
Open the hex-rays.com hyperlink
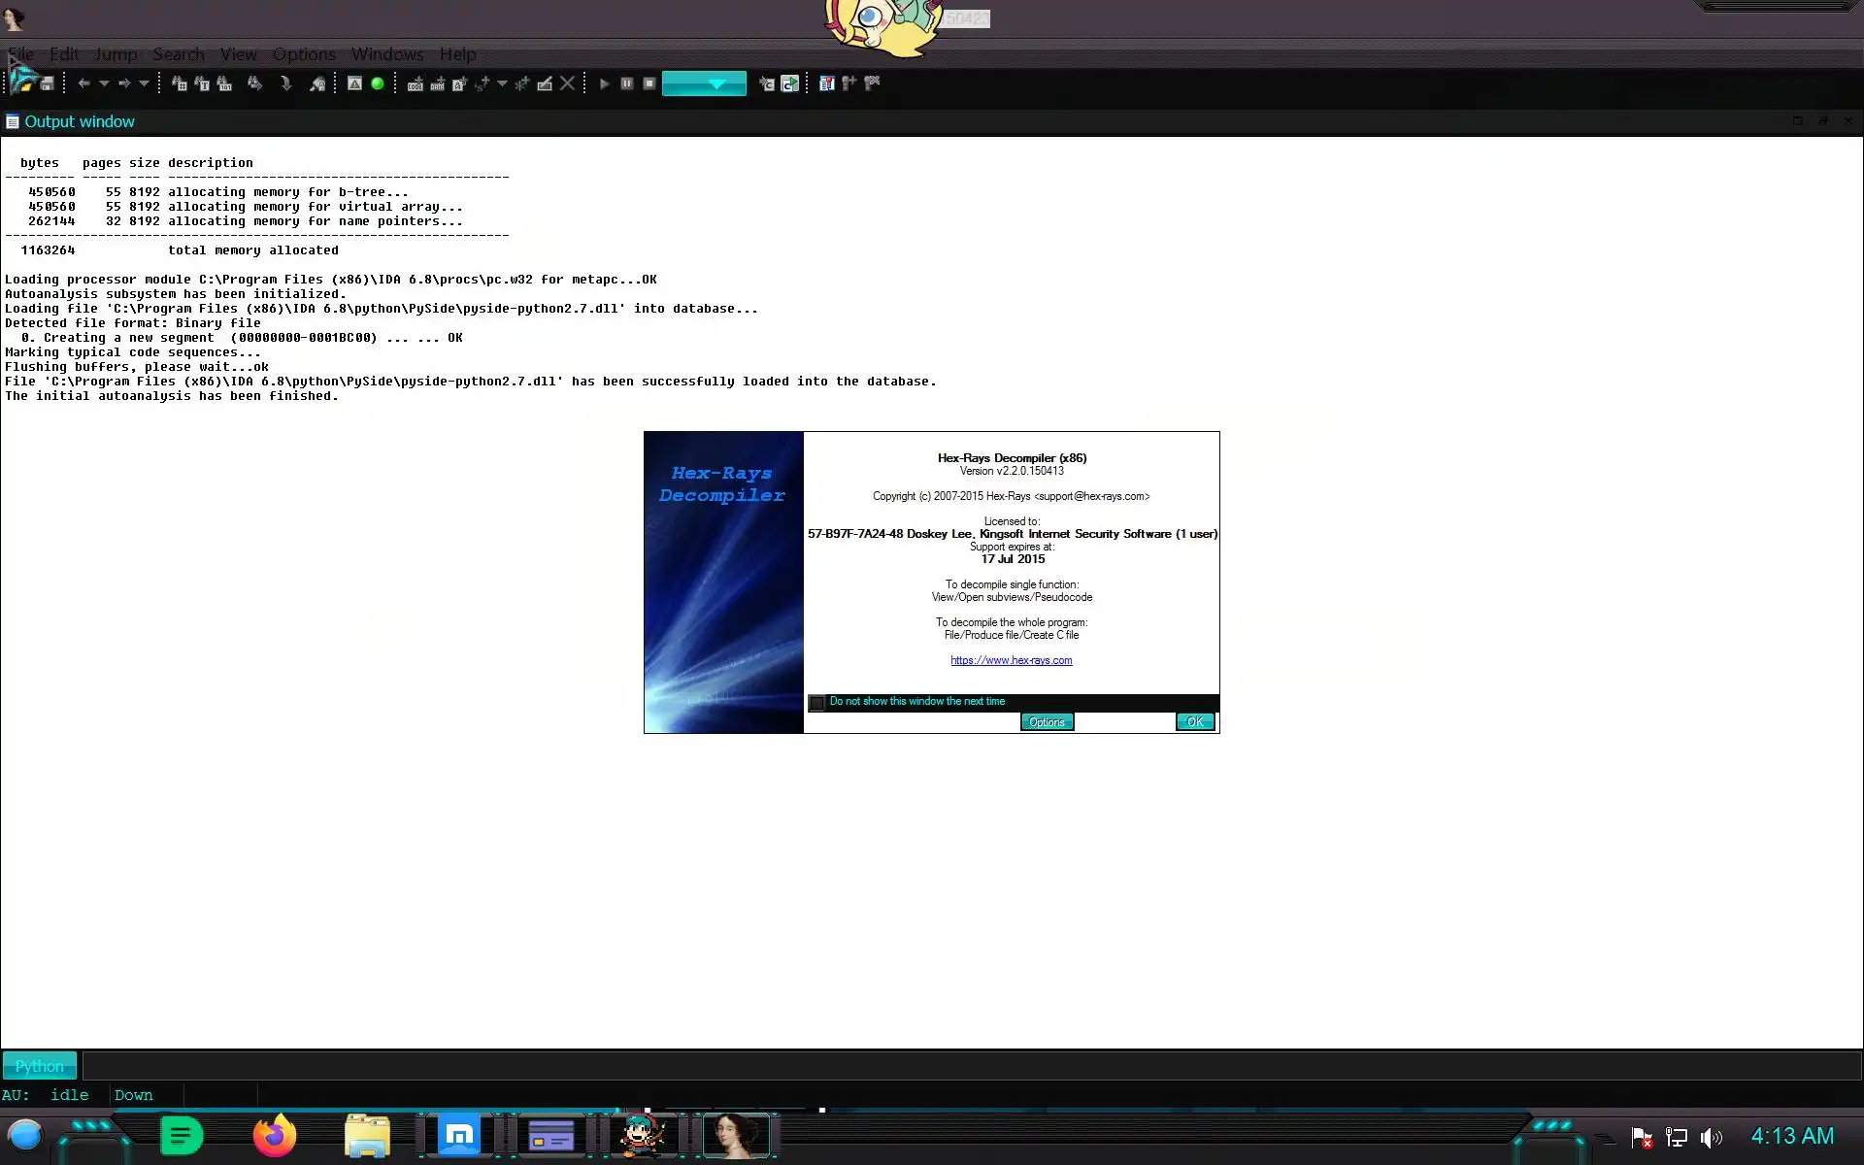coord(1011,660)
